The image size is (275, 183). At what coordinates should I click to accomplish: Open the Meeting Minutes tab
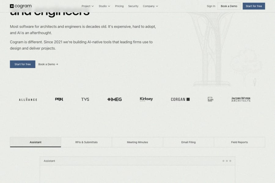pos(137,142)
